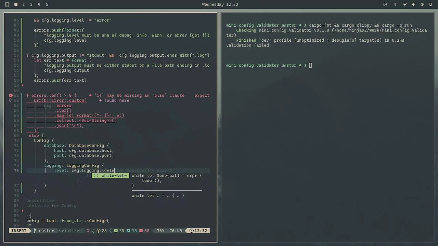Click 'logging: LoggingConfig {' on line 75
438x246 pixels.
74,165
